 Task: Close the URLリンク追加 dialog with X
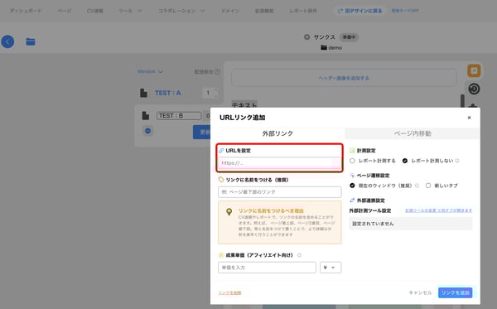[469, 118]
